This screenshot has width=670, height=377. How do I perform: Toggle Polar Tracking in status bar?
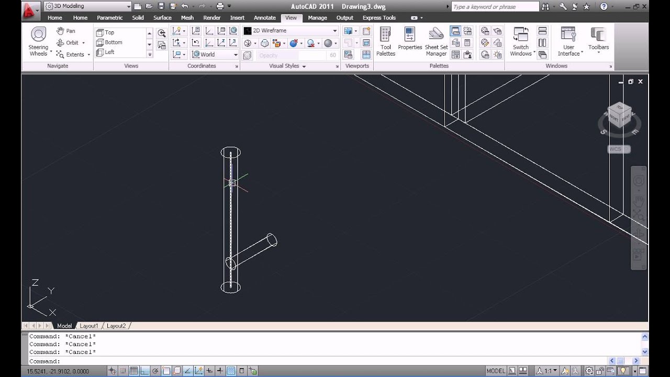(x=155, y=371)
